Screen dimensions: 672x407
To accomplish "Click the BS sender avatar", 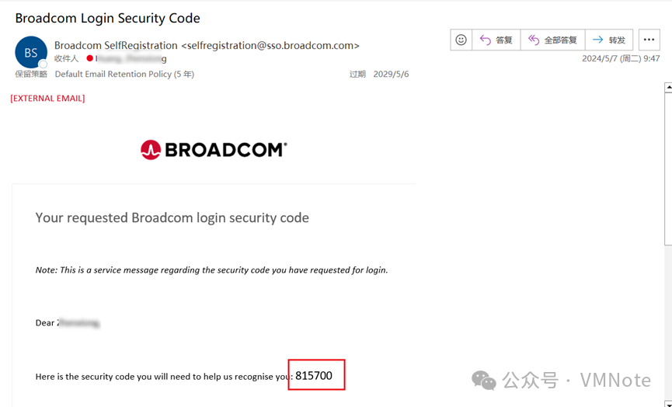I will [31, 53].
